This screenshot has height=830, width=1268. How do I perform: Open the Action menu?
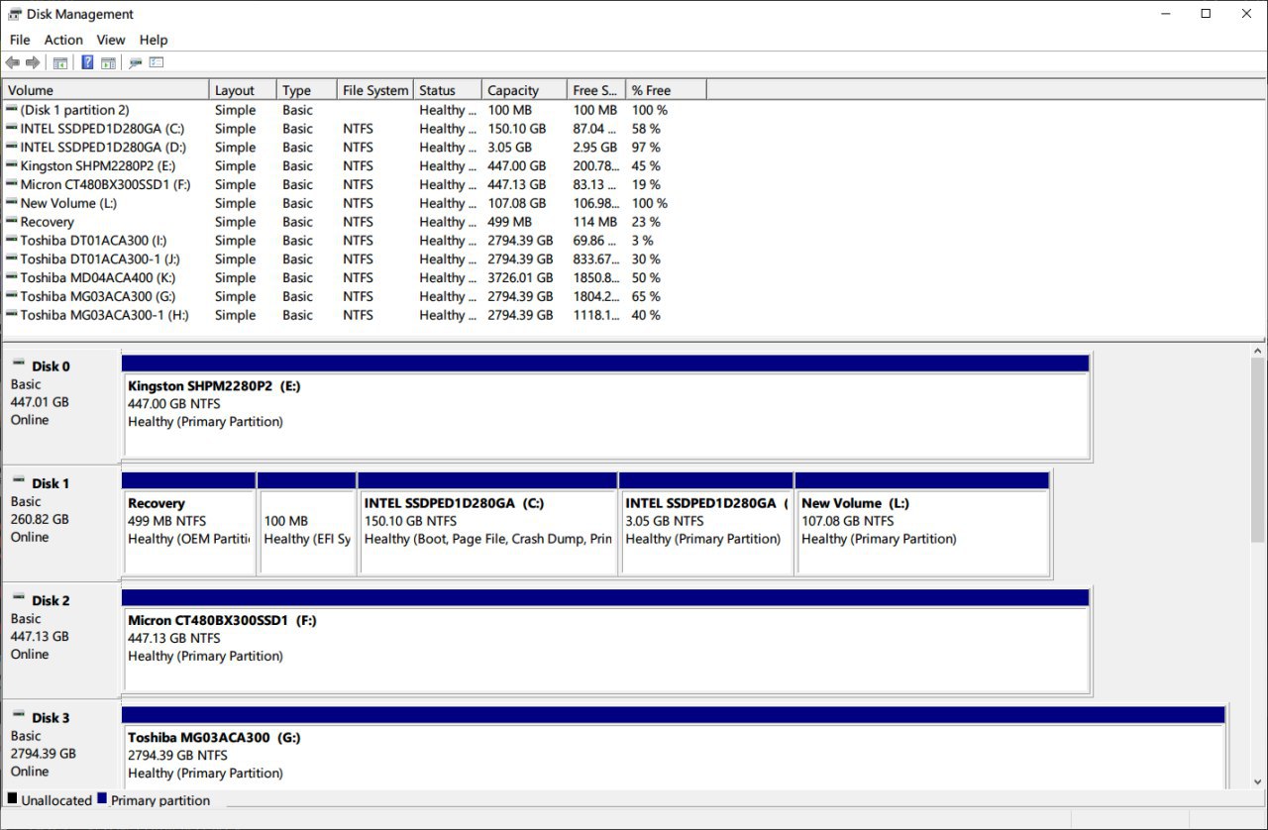63,40
